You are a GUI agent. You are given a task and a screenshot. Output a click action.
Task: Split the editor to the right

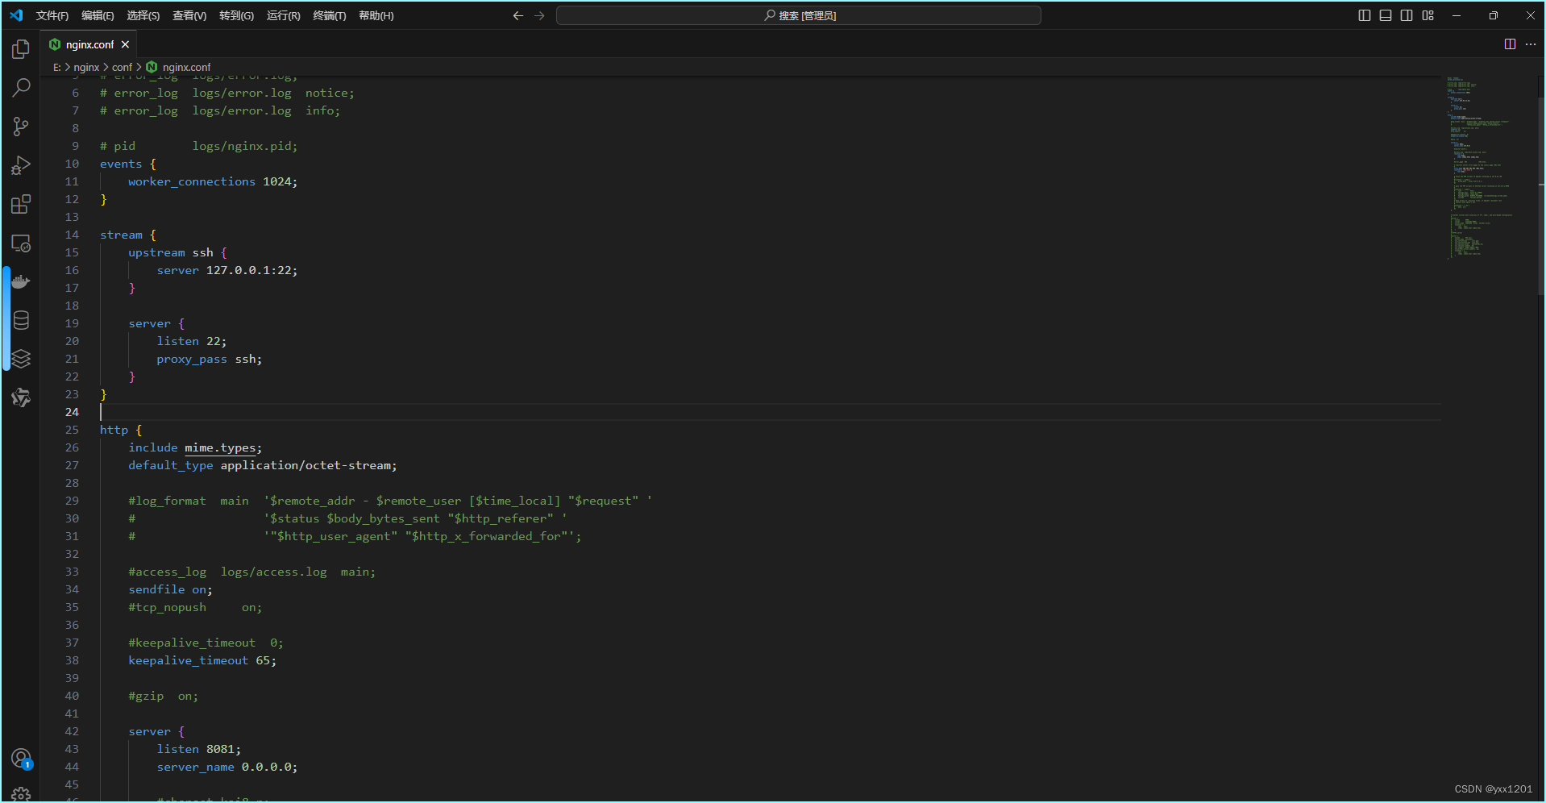tap(1510, 44)
